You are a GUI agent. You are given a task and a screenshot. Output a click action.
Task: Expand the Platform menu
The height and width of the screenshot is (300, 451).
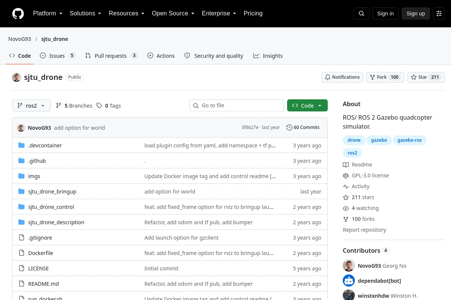tap(47, 13)
